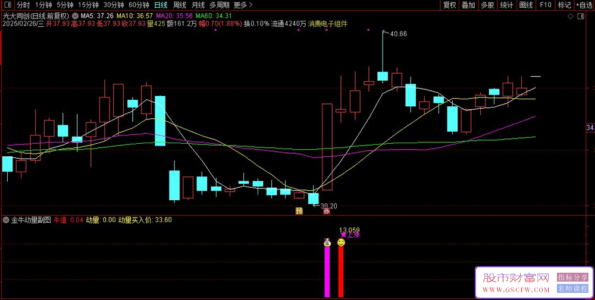
Task: Click the 叠加 overlay button
Action: click(x=468, y=5)
